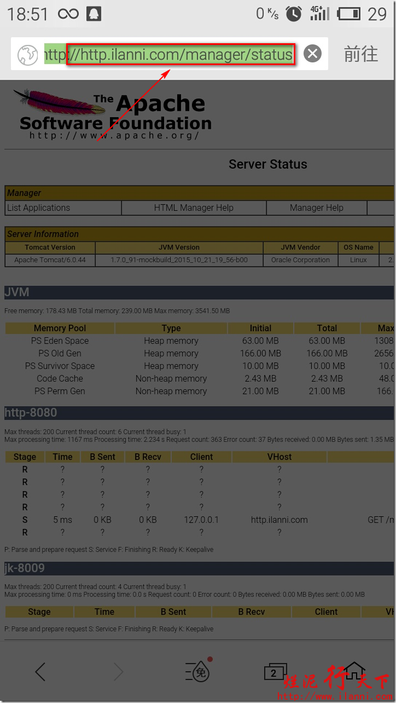Viewport: 396px width, 703px height.
Task: Select the Code Cache row label
Action: click(x=60, y=379)
